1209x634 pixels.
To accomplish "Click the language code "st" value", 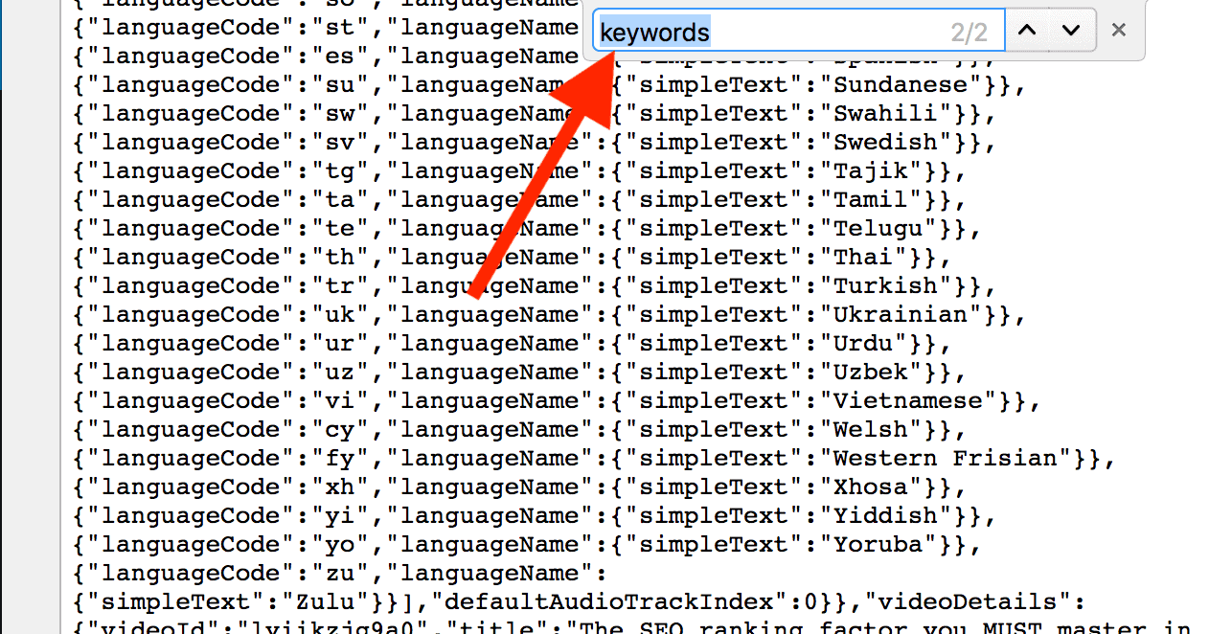I will (x=342, y=27).
